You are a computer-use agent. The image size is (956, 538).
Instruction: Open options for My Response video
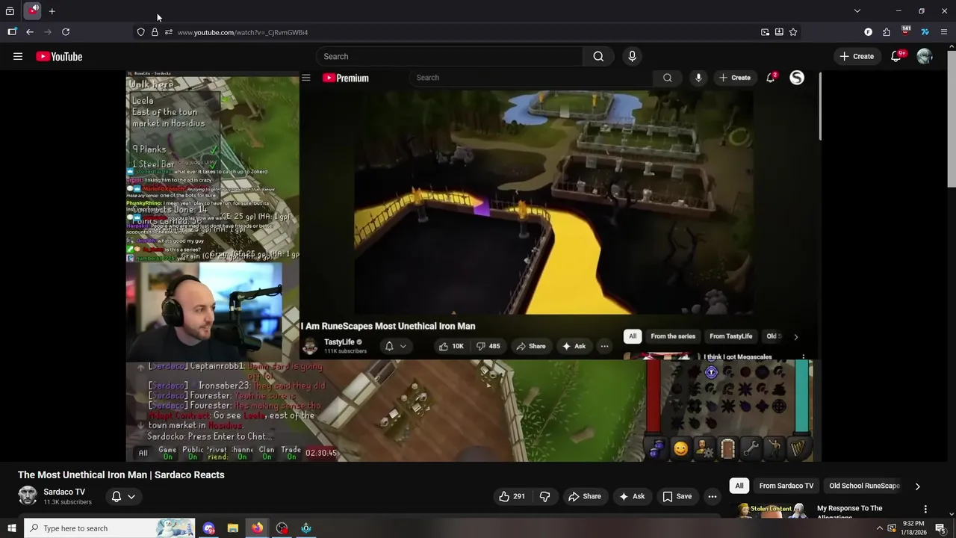pyautogui.click(x=925, y=509)
